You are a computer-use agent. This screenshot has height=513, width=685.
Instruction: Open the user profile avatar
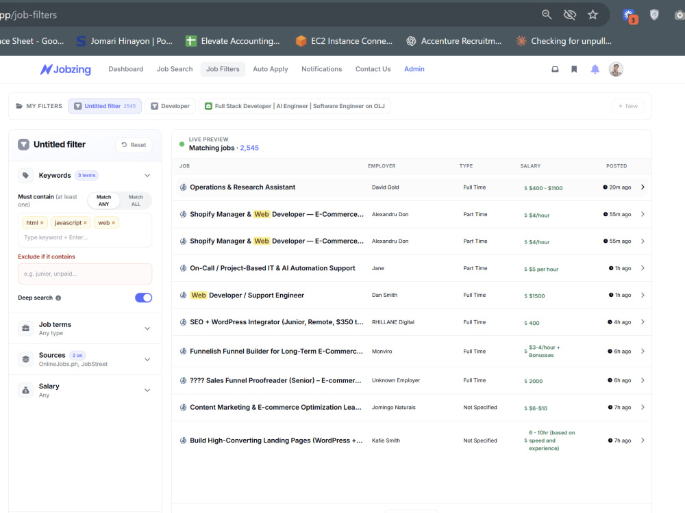click(616, 69)
